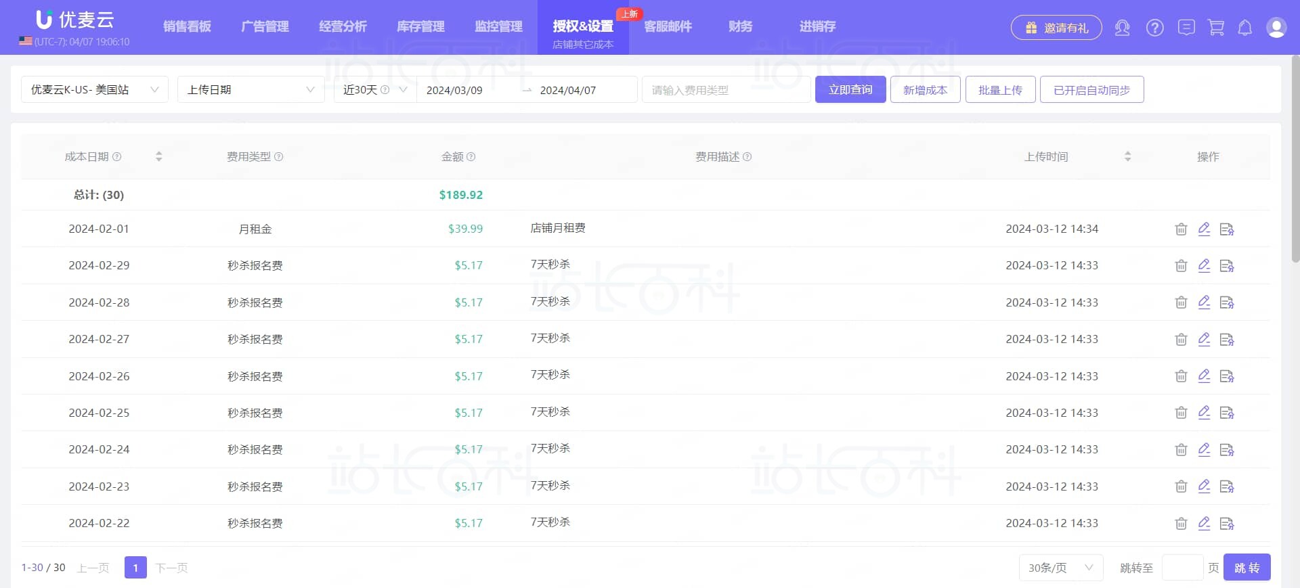Open the 广告管理 menu
Image resolution: width=1300 pixels, height=588 pixels.
(265, 26)
